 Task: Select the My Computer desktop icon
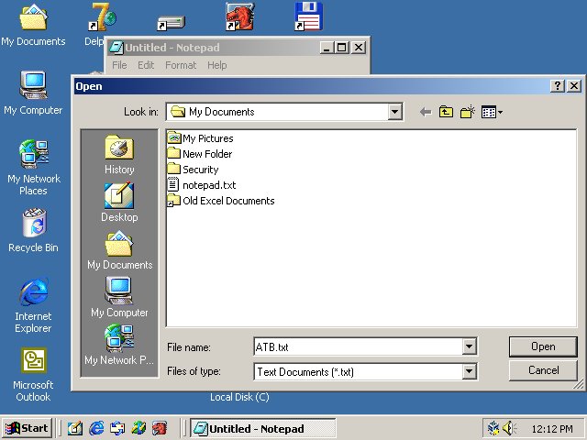pos(33,93)
